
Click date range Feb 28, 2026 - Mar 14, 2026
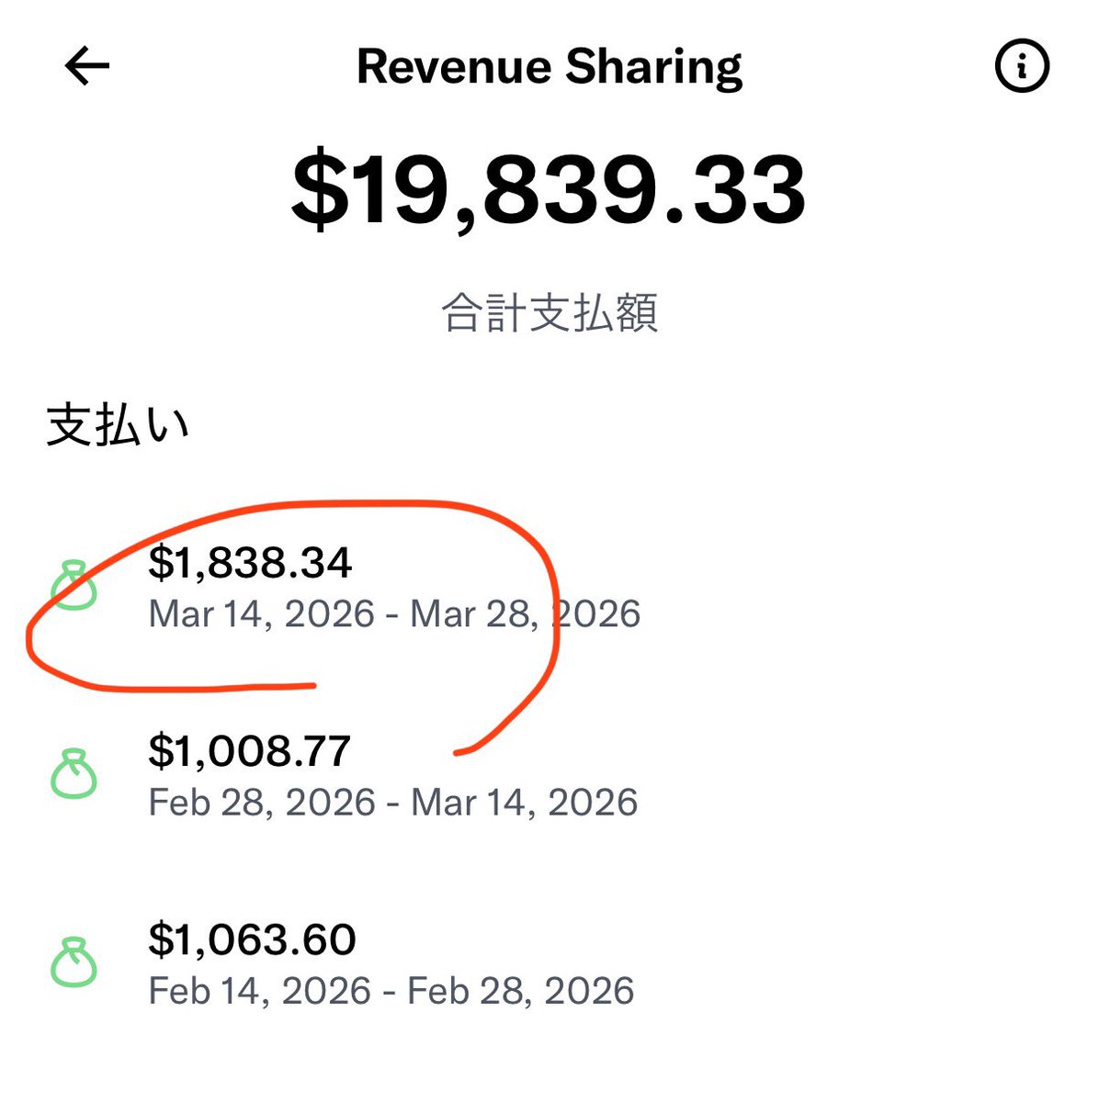click(393, 802)
